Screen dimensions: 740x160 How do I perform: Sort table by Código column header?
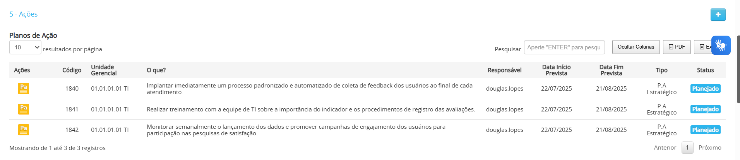pos(72,70)
